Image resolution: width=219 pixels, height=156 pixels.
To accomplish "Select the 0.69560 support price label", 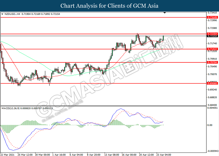I will click(x=212, y=83).
